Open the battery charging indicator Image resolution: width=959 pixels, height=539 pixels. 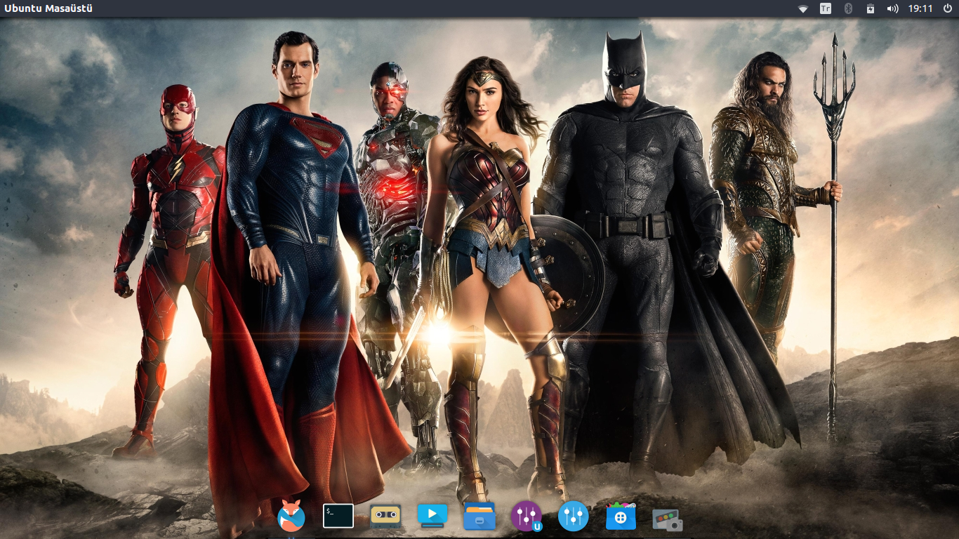click(x=871, y=8)
